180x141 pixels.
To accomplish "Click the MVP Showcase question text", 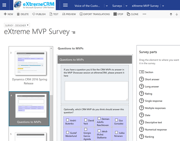I will pyautogui.click(x=94, y=73).
